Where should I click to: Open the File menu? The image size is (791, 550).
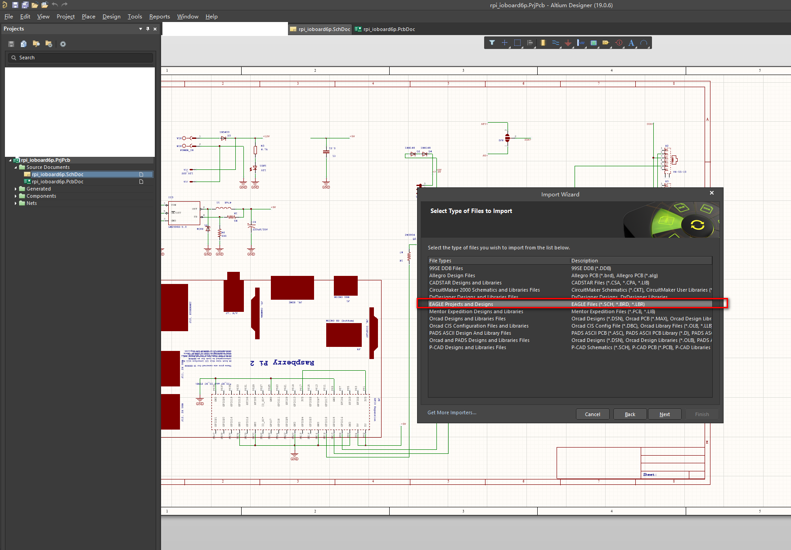9,17
